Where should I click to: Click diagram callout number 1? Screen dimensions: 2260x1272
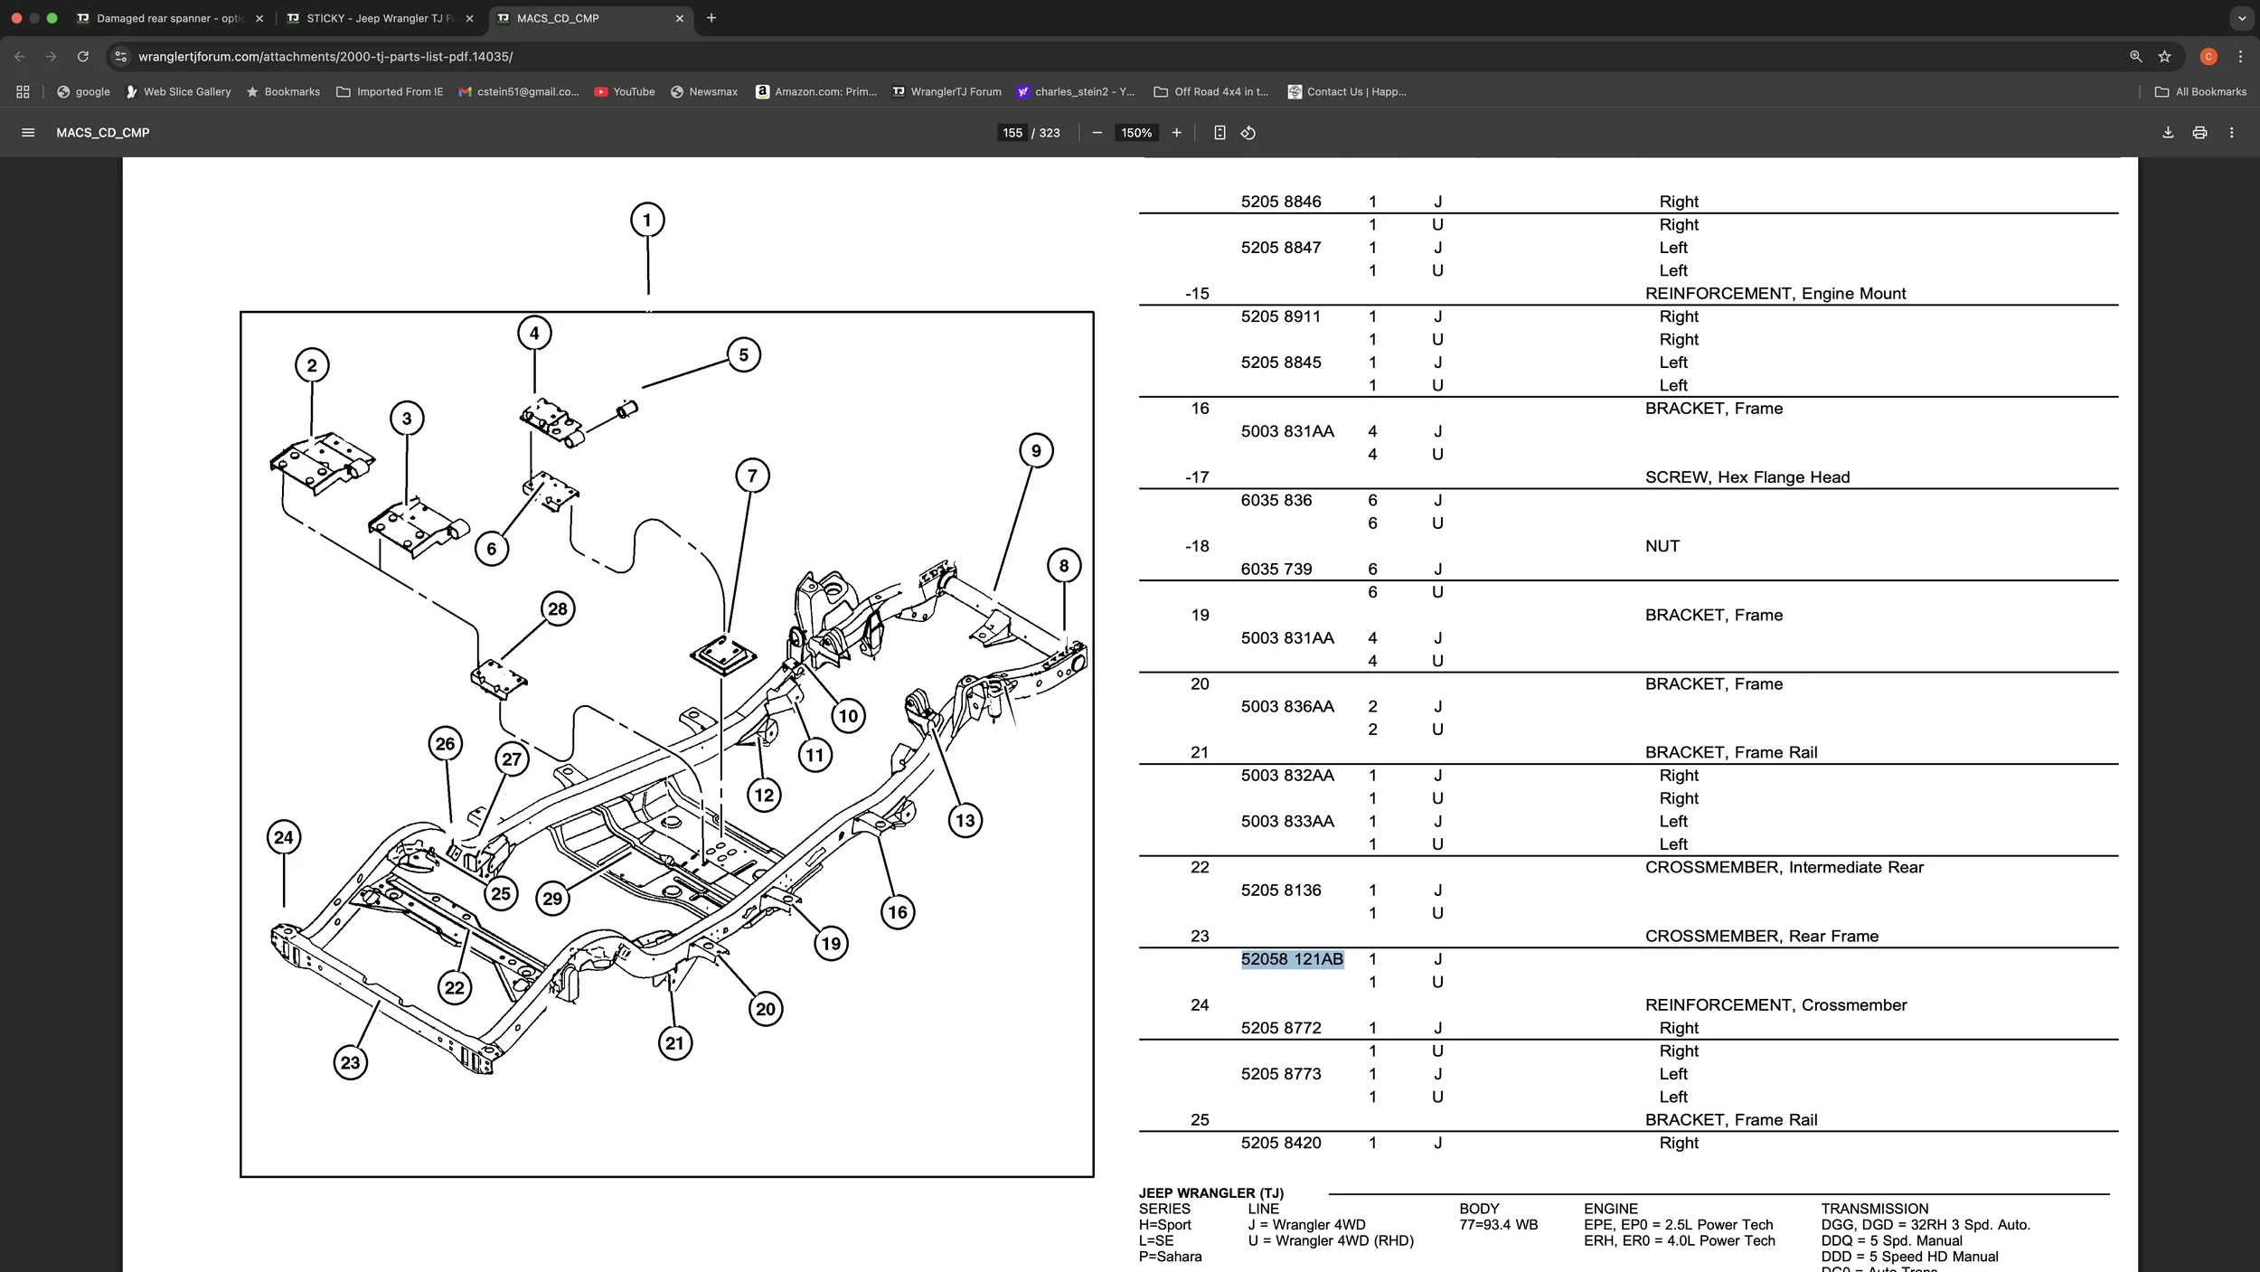tap(646, 220)
